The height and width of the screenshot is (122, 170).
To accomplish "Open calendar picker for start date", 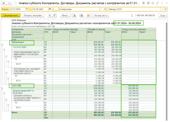I will 27,9.
